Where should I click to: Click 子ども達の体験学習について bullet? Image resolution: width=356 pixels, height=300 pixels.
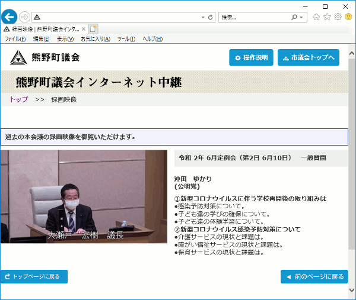[x=220, y=221]
